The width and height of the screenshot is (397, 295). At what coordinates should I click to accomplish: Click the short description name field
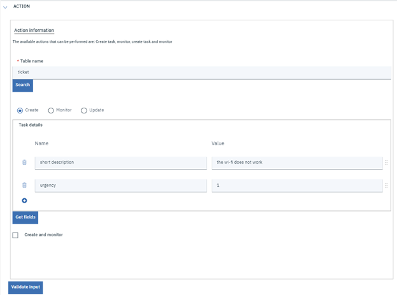tap(120, 162)
